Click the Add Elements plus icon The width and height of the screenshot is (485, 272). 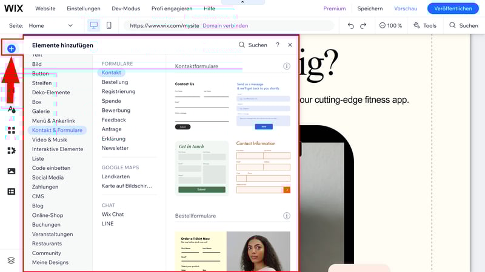(x=12, y=48)
